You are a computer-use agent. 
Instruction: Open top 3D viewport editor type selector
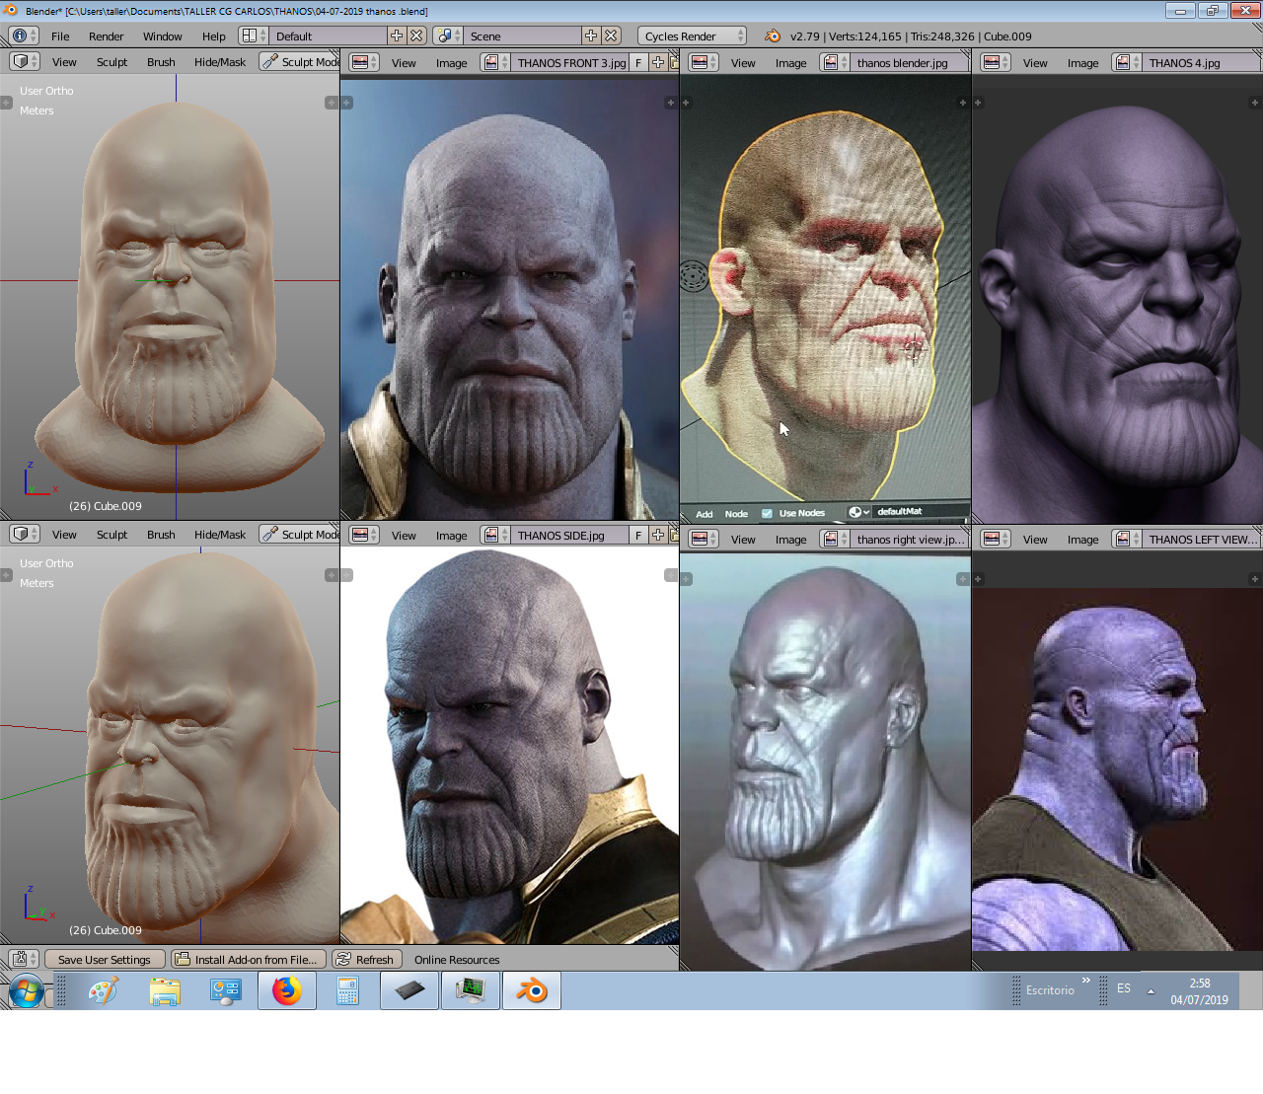[x=24, y=61]
